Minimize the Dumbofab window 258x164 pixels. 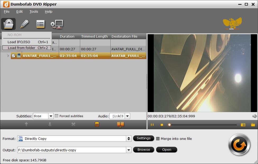click(240, 5)
